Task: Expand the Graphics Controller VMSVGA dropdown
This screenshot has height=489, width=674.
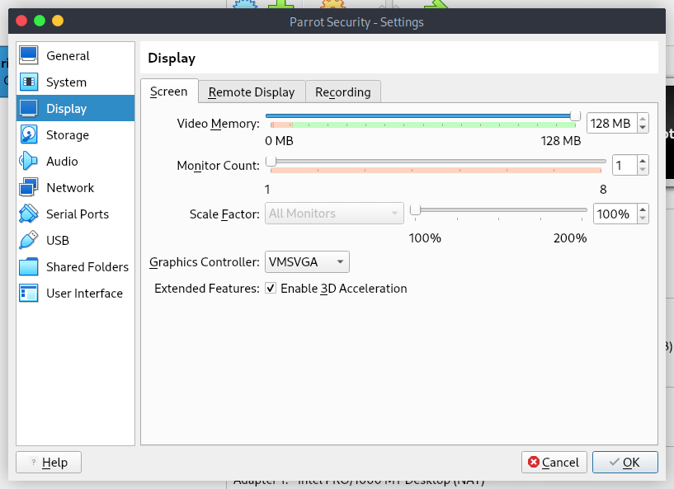Action: coord(307,262)
